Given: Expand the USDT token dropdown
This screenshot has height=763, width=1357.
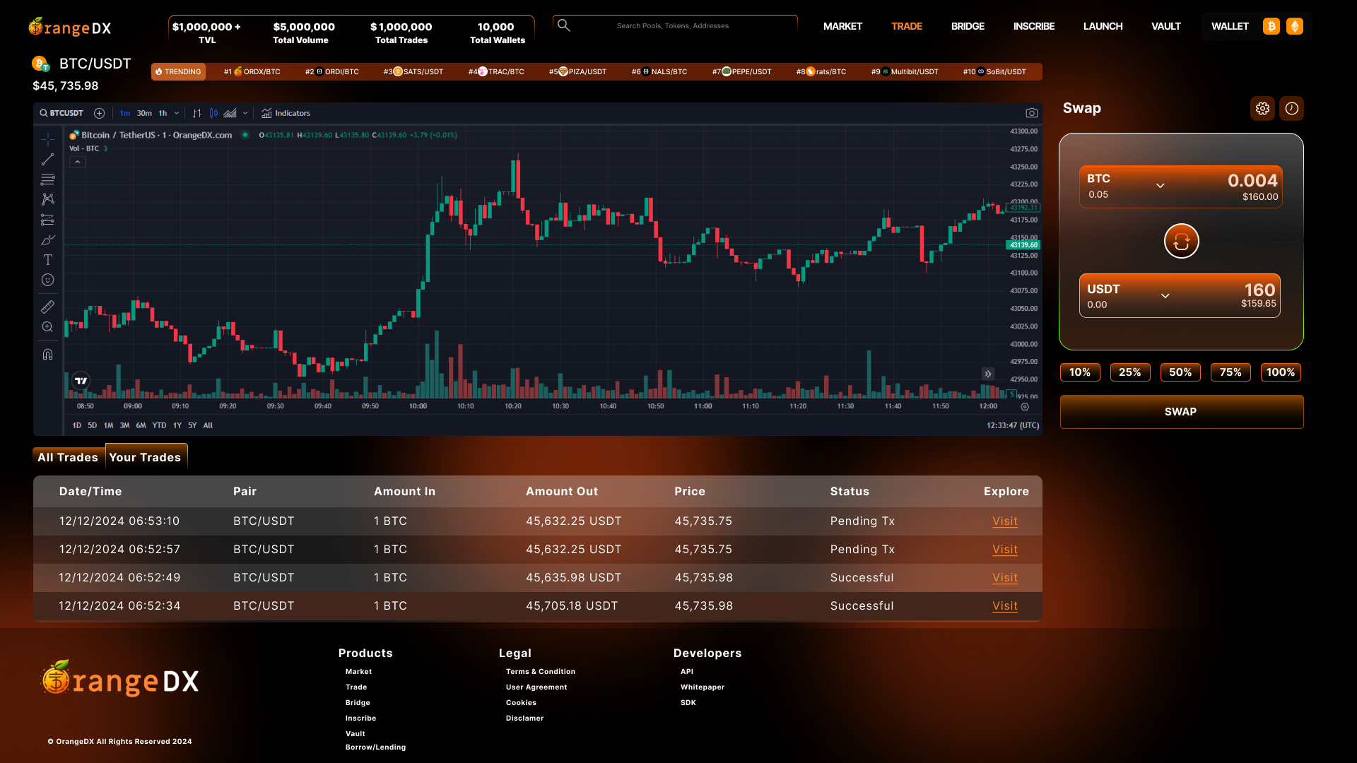Looking at the screenshot, I should click(x=1165, y=296).
